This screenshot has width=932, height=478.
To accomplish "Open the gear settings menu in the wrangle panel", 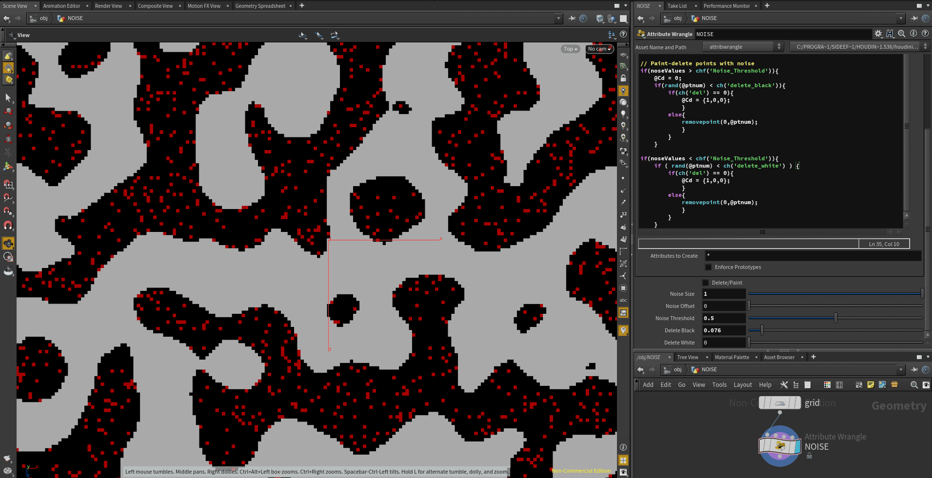I will coord(878,34).
